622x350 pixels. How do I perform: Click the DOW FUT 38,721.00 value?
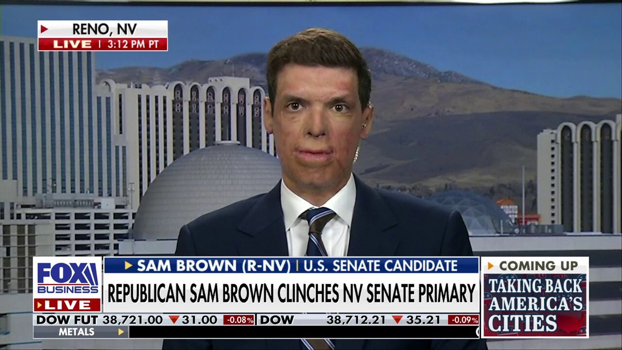(133, 320)
